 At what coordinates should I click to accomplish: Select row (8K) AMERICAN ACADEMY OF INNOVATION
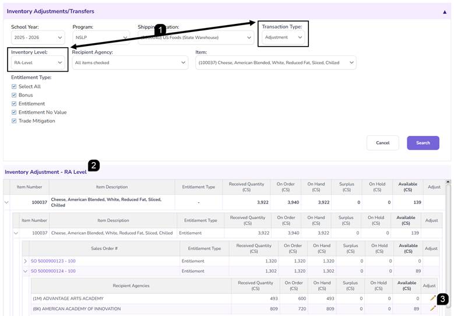[234, 309]
